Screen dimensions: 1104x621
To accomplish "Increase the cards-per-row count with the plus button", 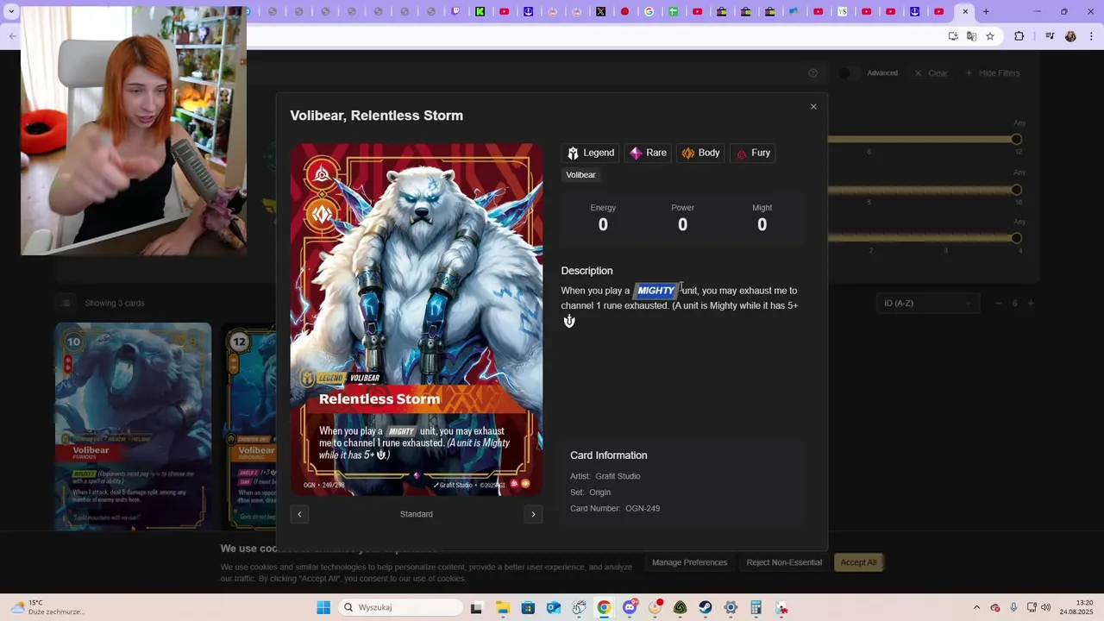I will [x=1032, y=303].
